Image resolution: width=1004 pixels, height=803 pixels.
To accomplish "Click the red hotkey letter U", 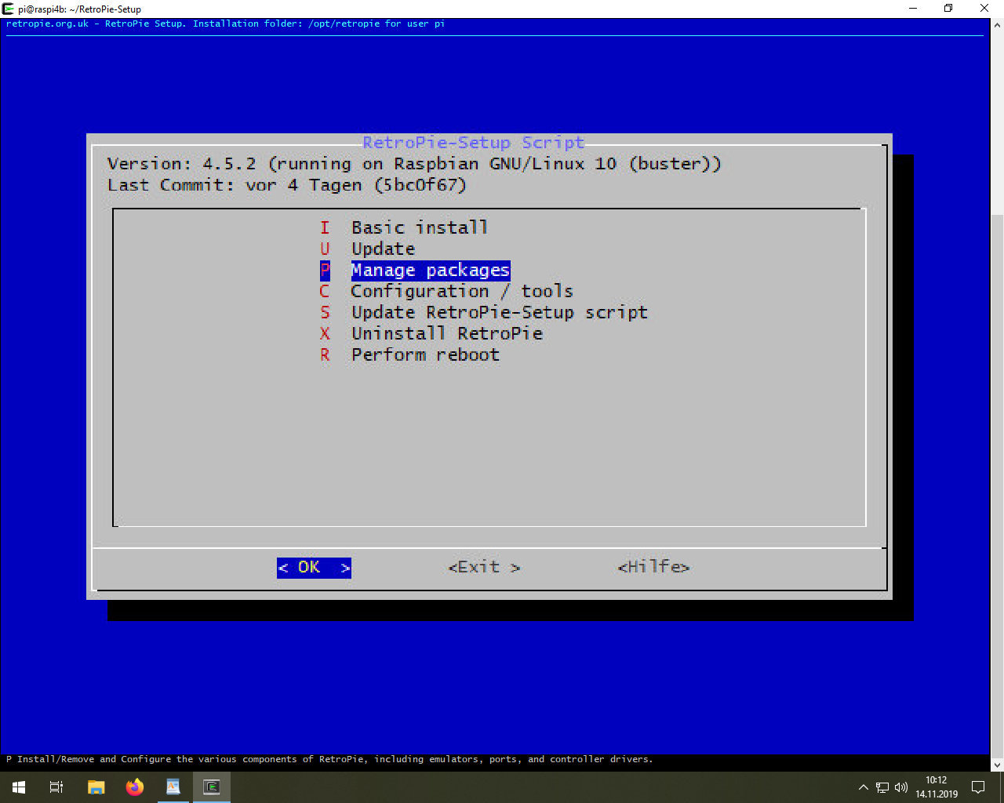I will (x=325, y=249).
